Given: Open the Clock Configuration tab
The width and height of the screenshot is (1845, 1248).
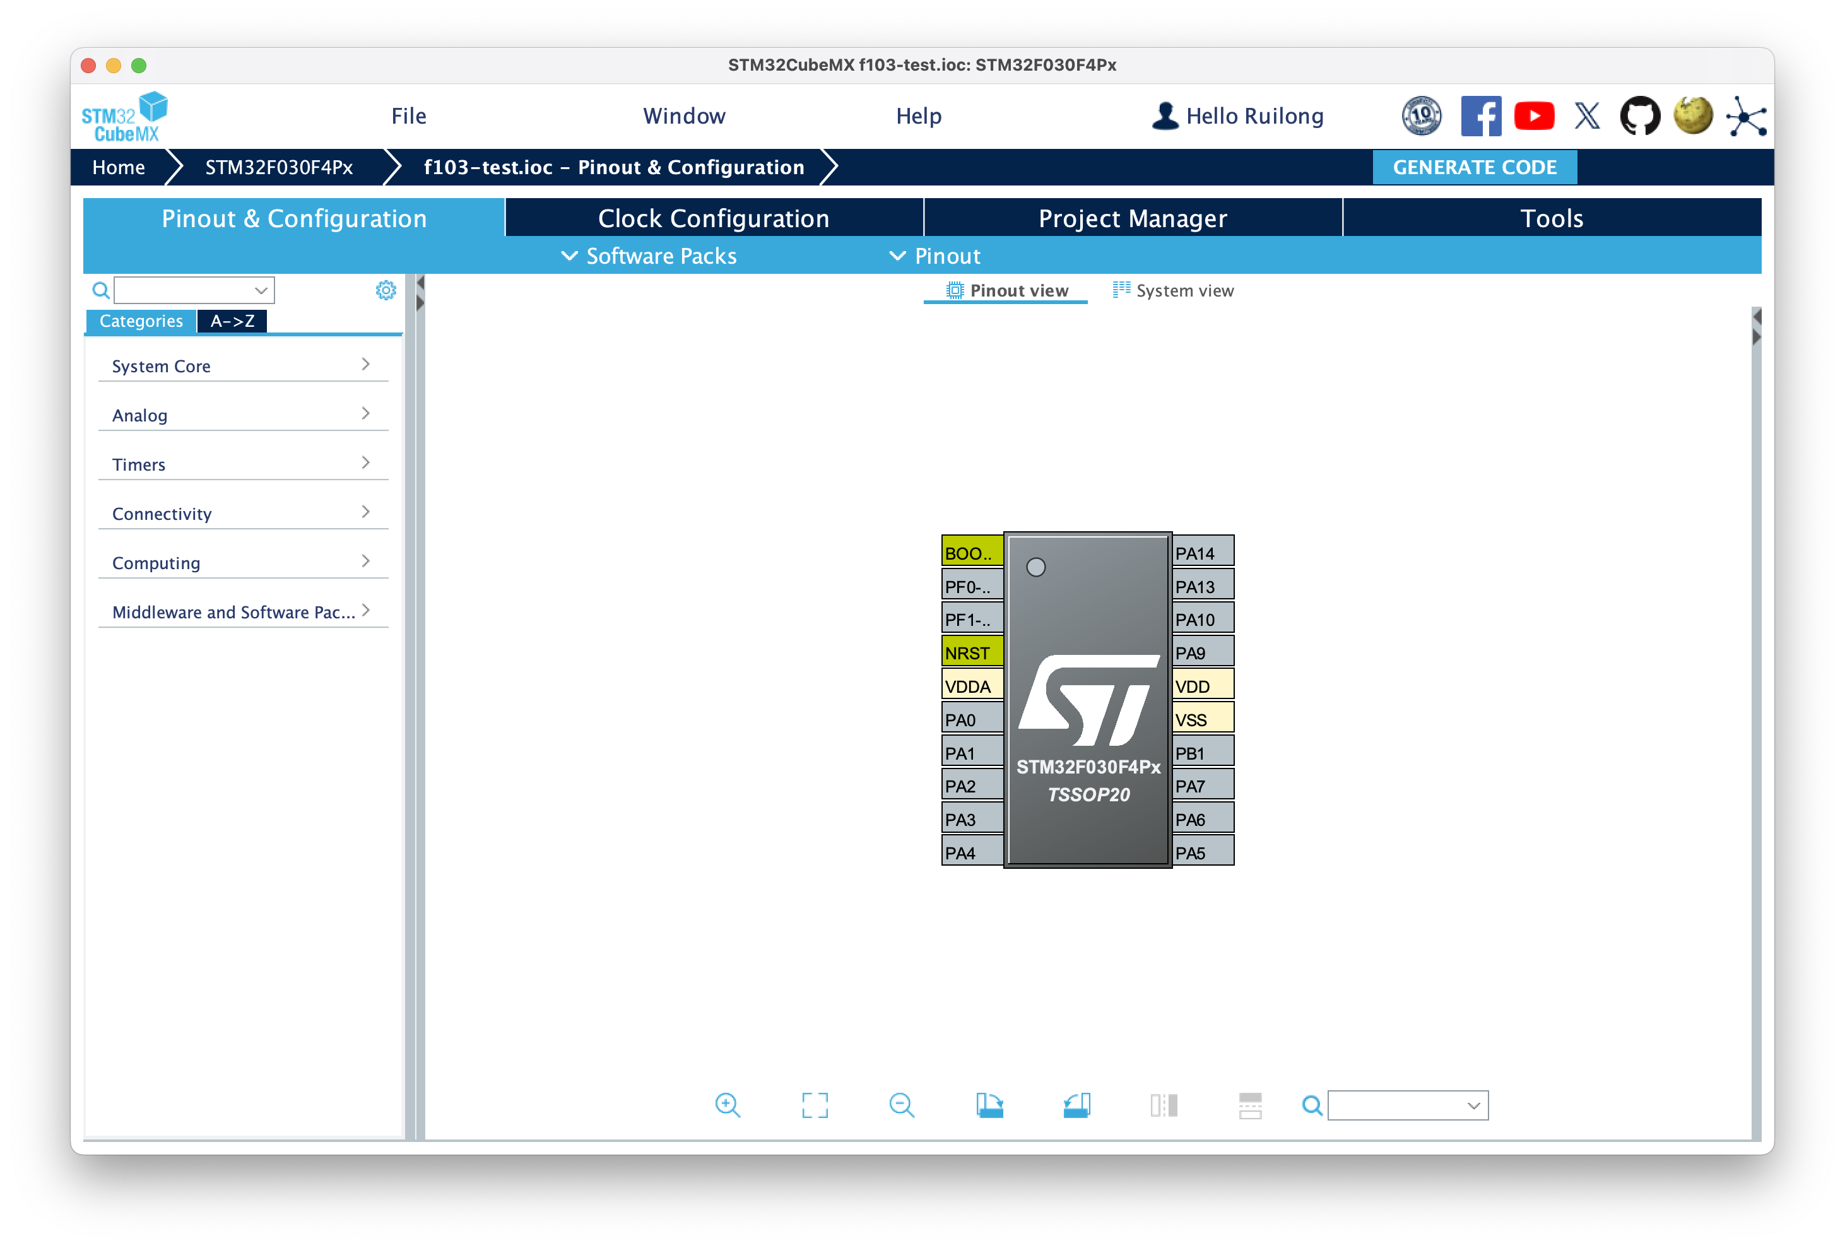Looking at the screenshot, I should pos(714,218).
